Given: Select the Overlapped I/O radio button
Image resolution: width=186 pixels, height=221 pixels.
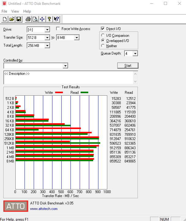Looking at the screenshot, I should pyautogui.click(x=103, y=40).
